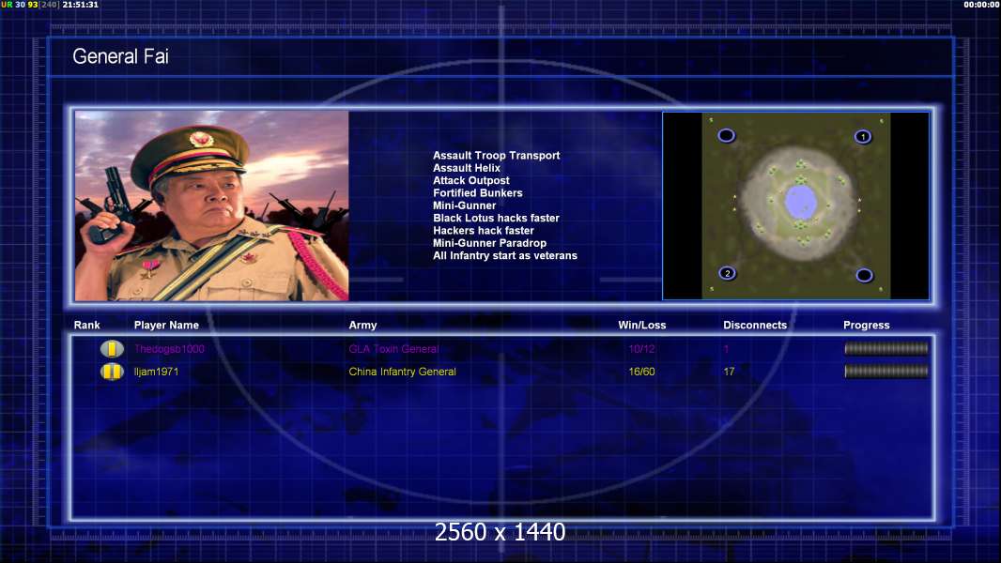Click General Fai's portrait image
This screenshot has width=1001, height=563.
tap(211, 205)
